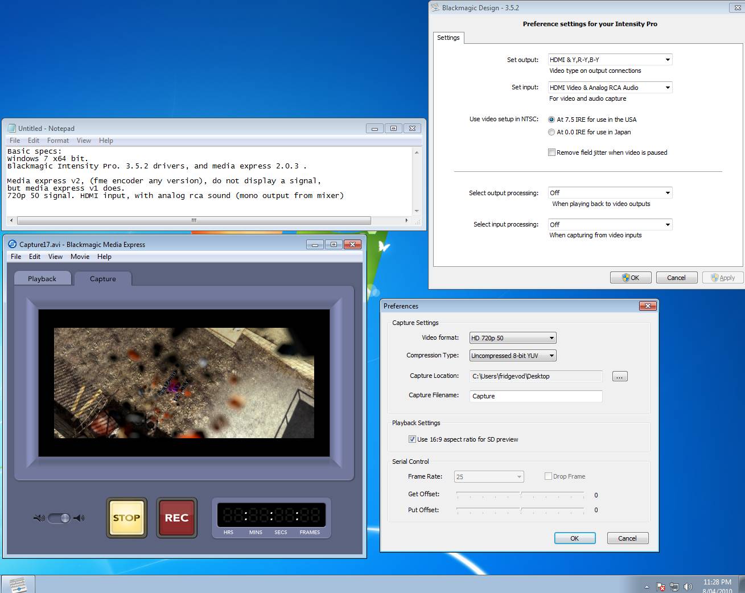Select 'At 0.0 IRE for use in Japan'
The height and width of the screenshot is (593, 745).
[x=551, y=132]
